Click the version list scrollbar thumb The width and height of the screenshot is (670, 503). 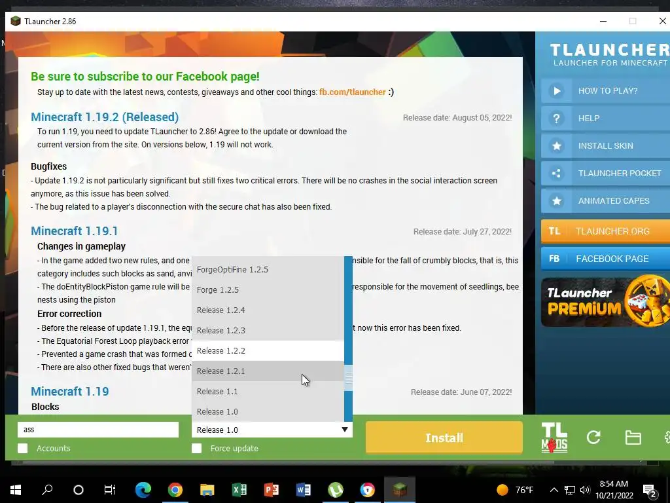348,378
